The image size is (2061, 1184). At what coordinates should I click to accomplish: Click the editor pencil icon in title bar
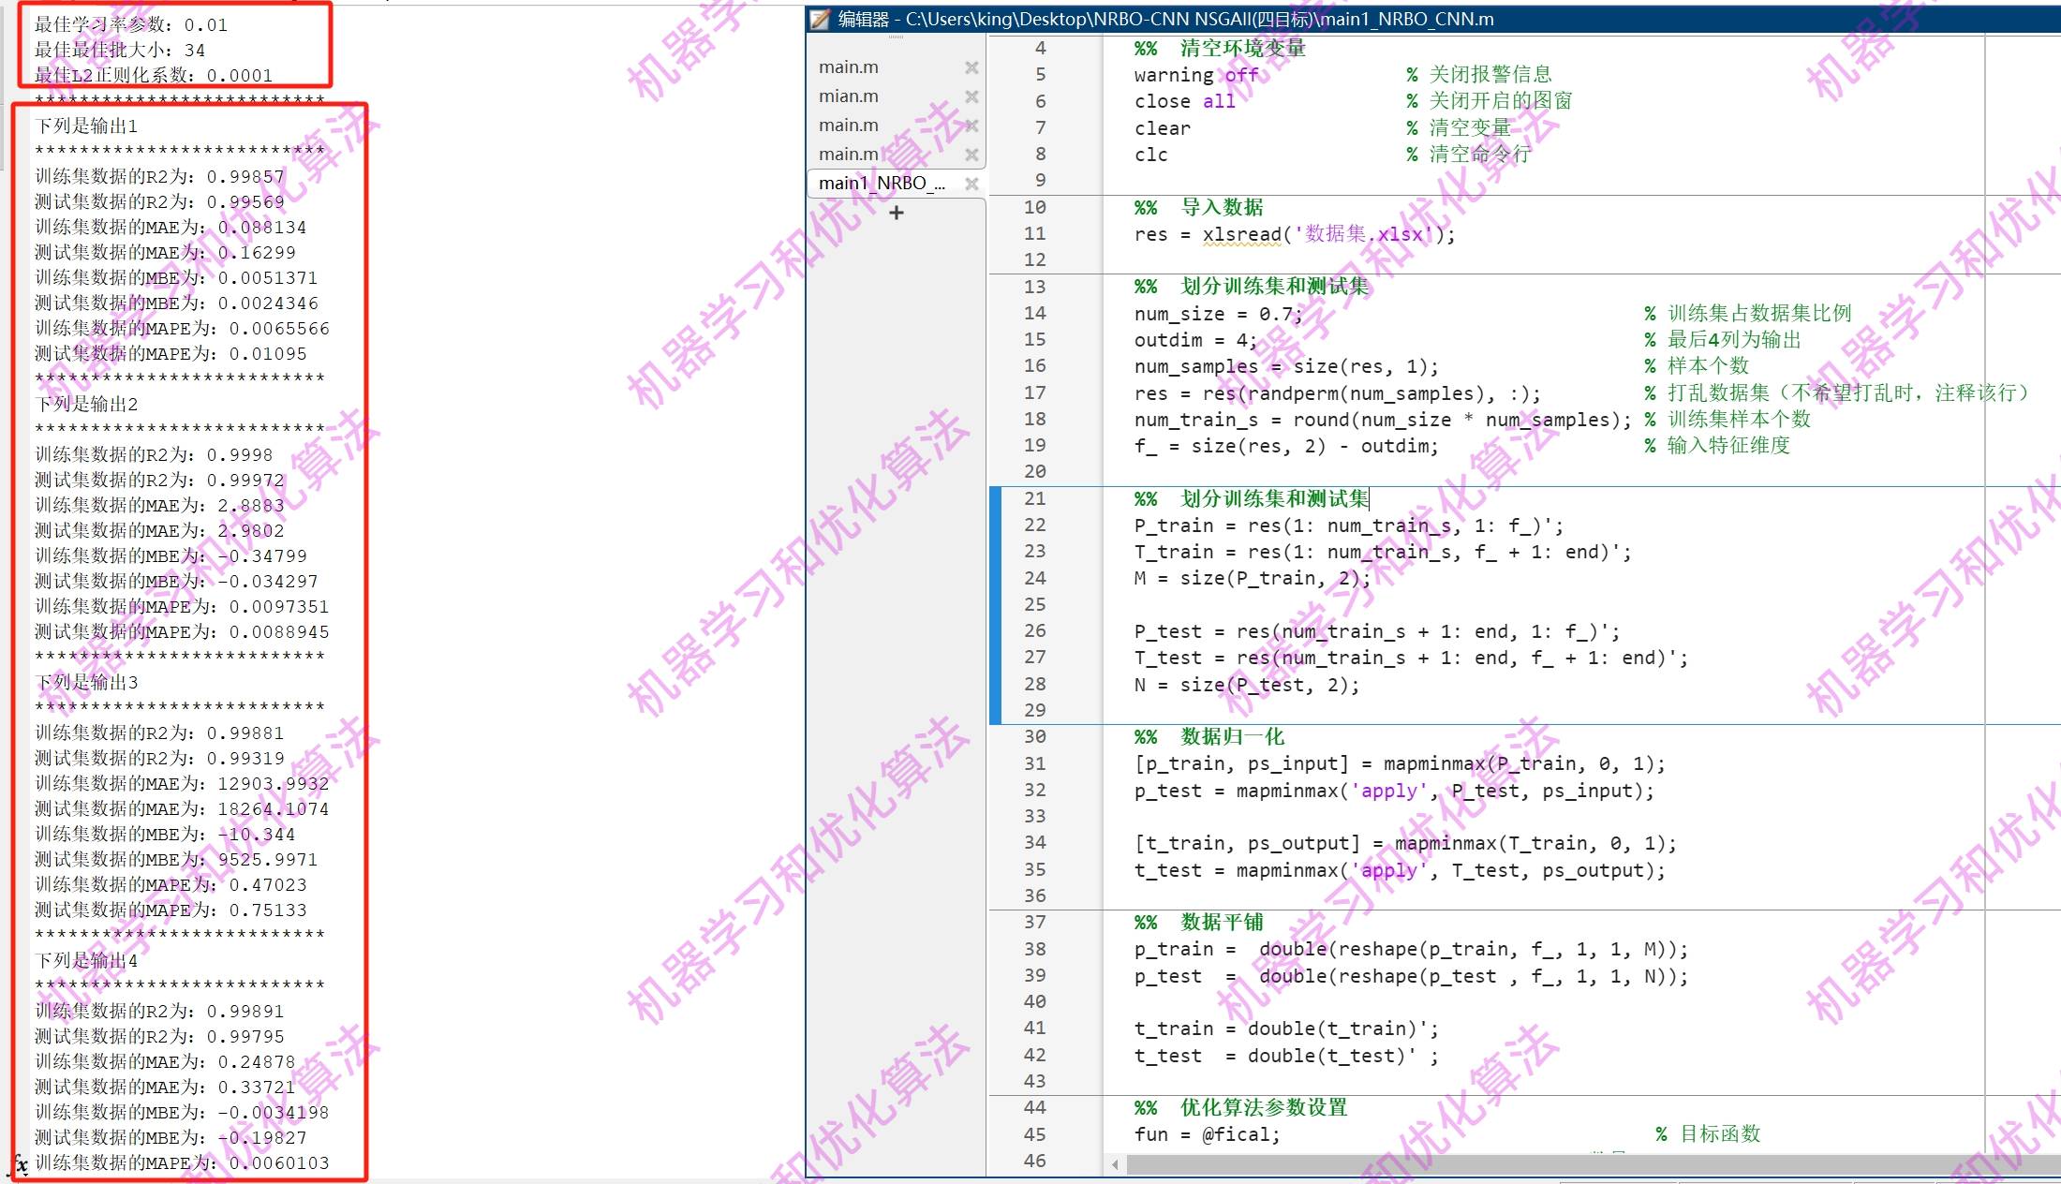coord(821,19)
